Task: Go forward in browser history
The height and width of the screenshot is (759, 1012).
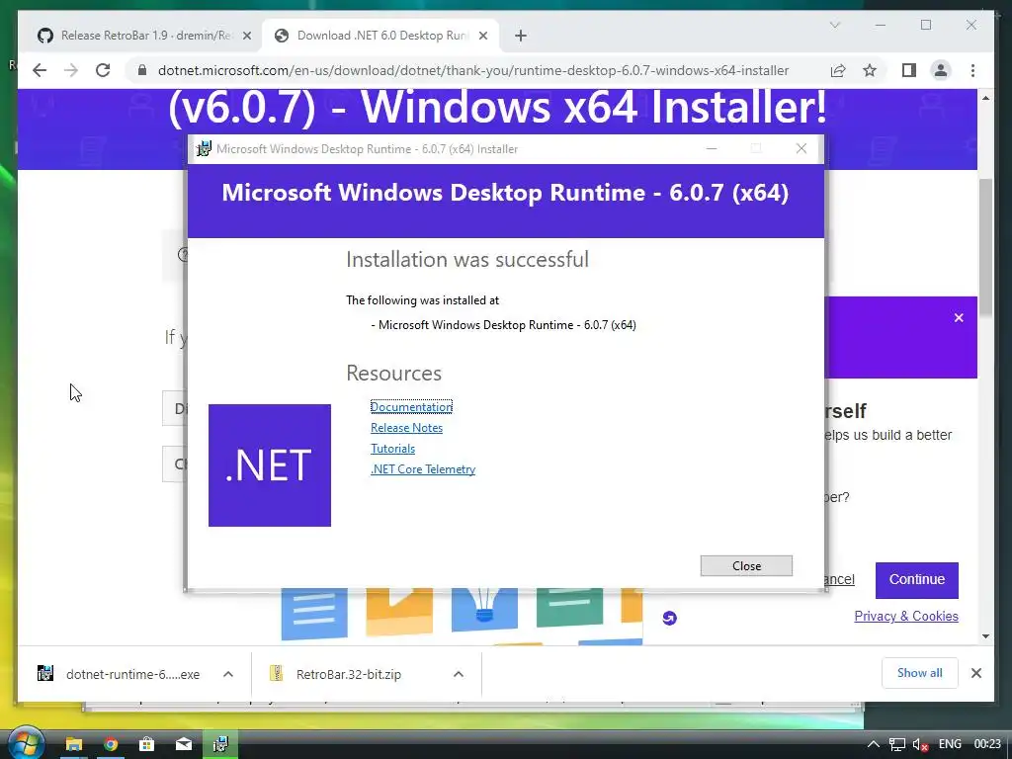Action: 71,70
